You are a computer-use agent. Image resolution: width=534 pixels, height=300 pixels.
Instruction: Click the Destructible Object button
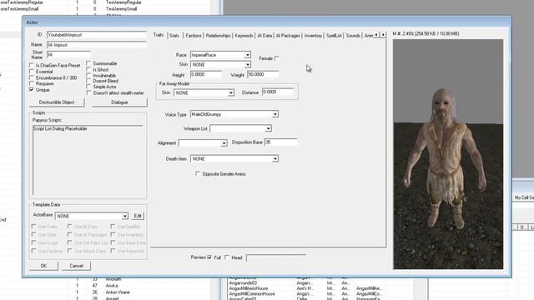57,102
